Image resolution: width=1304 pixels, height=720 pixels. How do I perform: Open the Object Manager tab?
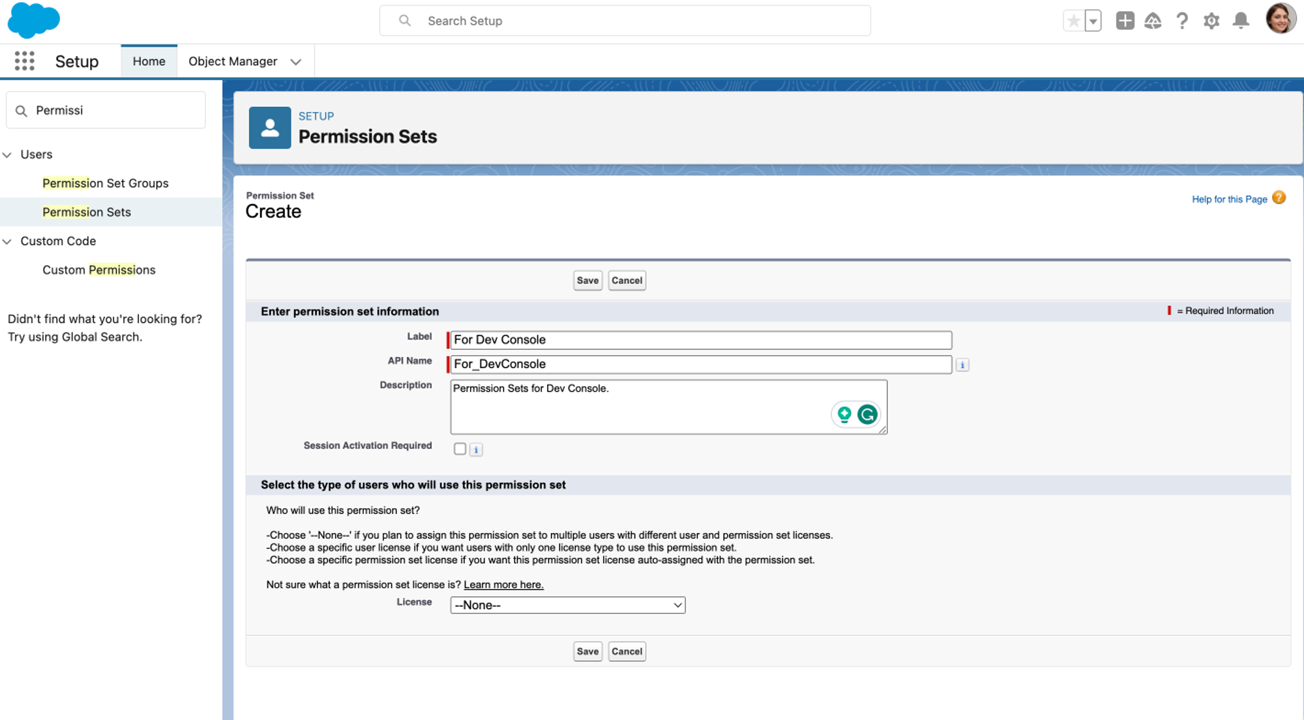233,61
